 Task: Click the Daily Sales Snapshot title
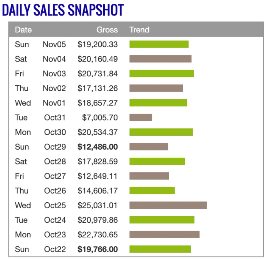coord(63,10)
